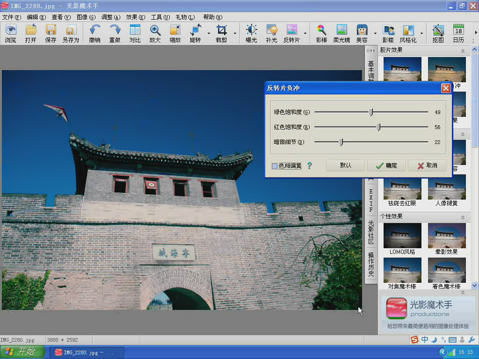
Task: Click the Sogou input method S icon
Action: 414,339
